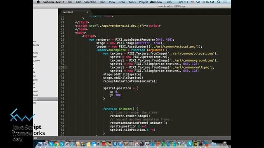264x148 pixels.
Task: Click the 'argument' parameter on line 28
Action: (x=155, y=50)
